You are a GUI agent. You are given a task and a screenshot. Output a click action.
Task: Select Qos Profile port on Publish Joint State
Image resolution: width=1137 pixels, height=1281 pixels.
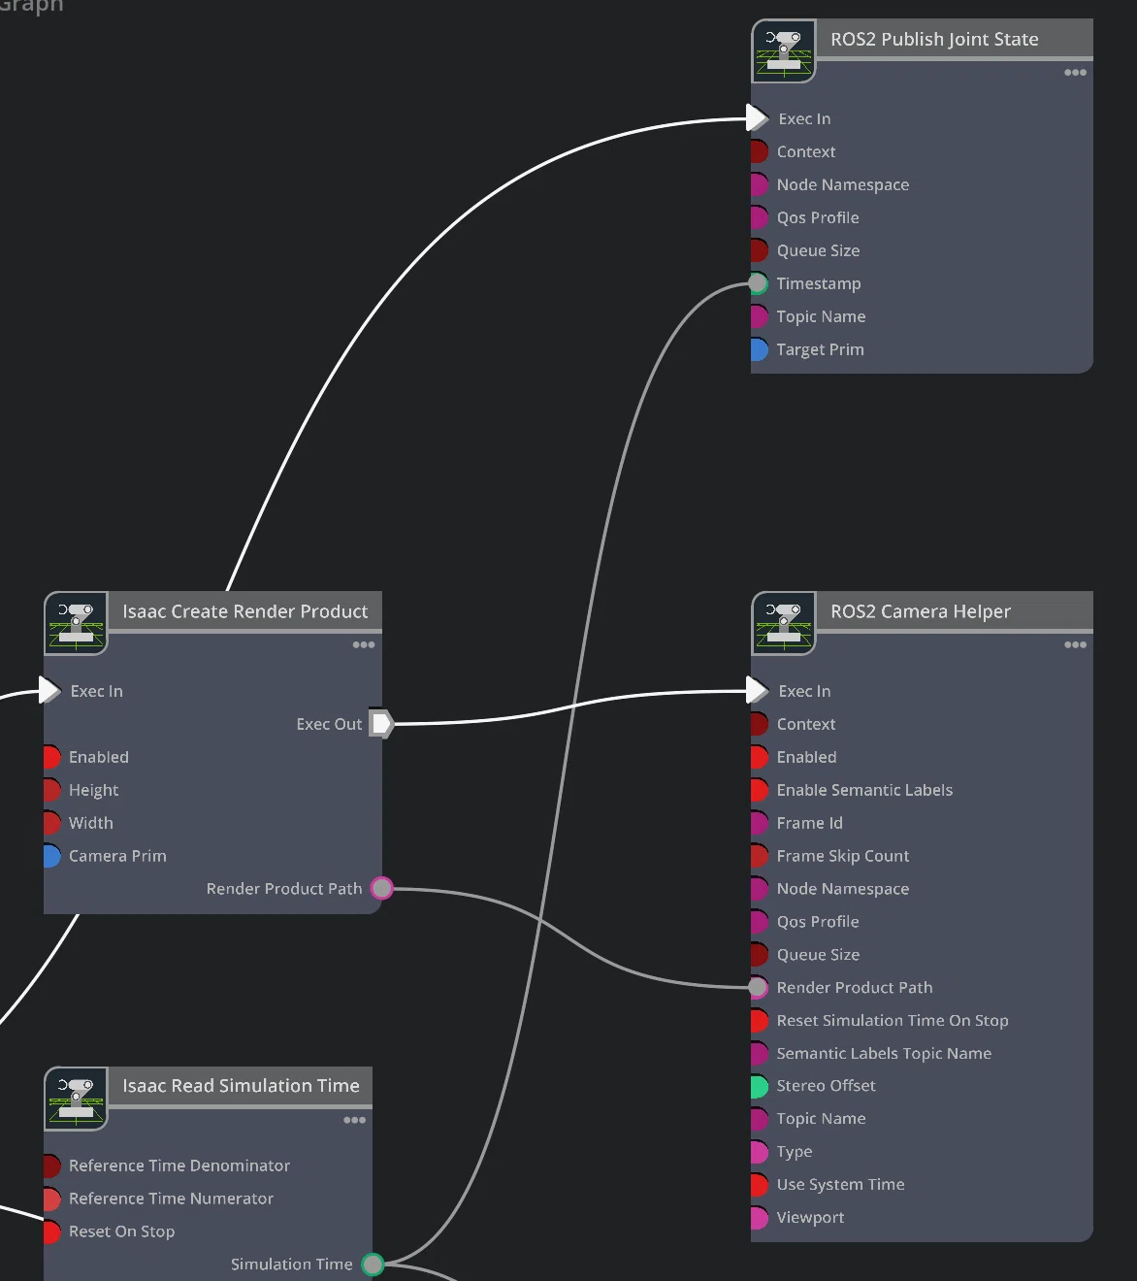(x=760, y=217)
